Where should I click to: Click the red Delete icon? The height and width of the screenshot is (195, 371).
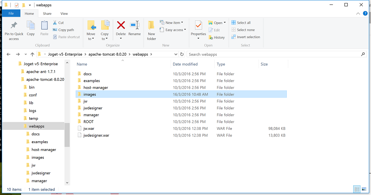[121, 26]
